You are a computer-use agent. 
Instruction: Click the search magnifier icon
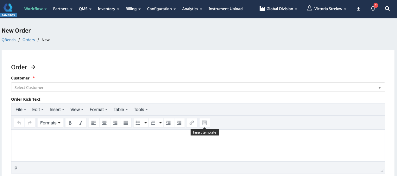(x=387, y=9)
